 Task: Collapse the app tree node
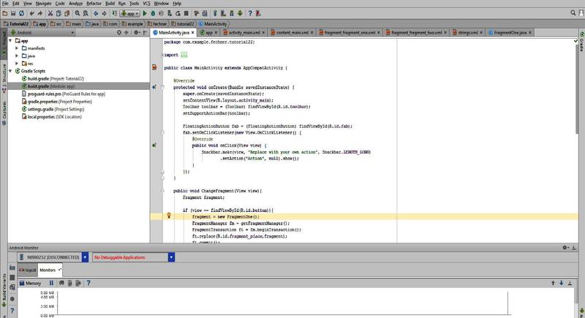point(10,41)
